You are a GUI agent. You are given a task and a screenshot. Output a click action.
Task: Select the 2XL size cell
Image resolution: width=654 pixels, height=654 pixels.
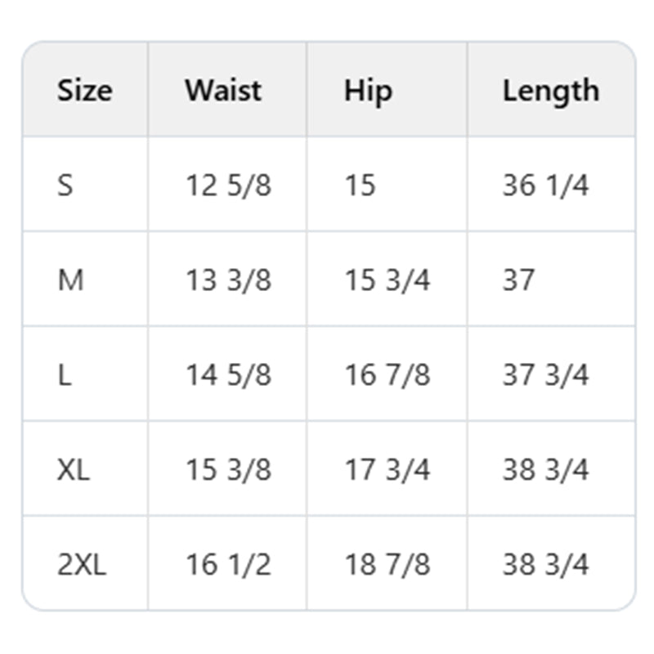pyautogui.click(x=82, y=565)
